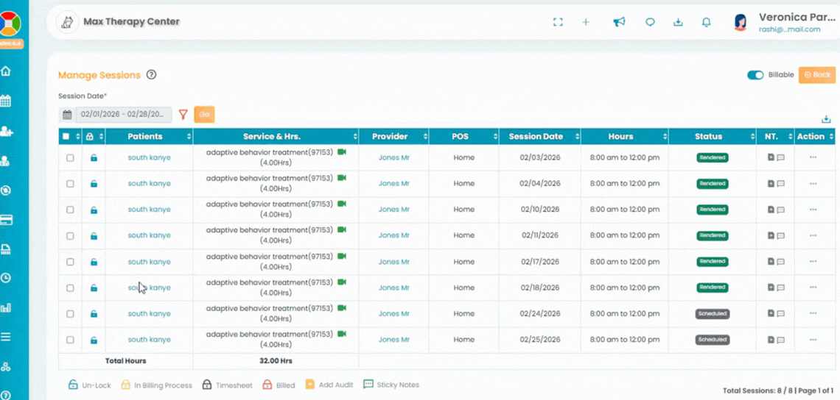Click the orange Go button
The height and width of the screenshot is (400, 840).
click(204, 115)
